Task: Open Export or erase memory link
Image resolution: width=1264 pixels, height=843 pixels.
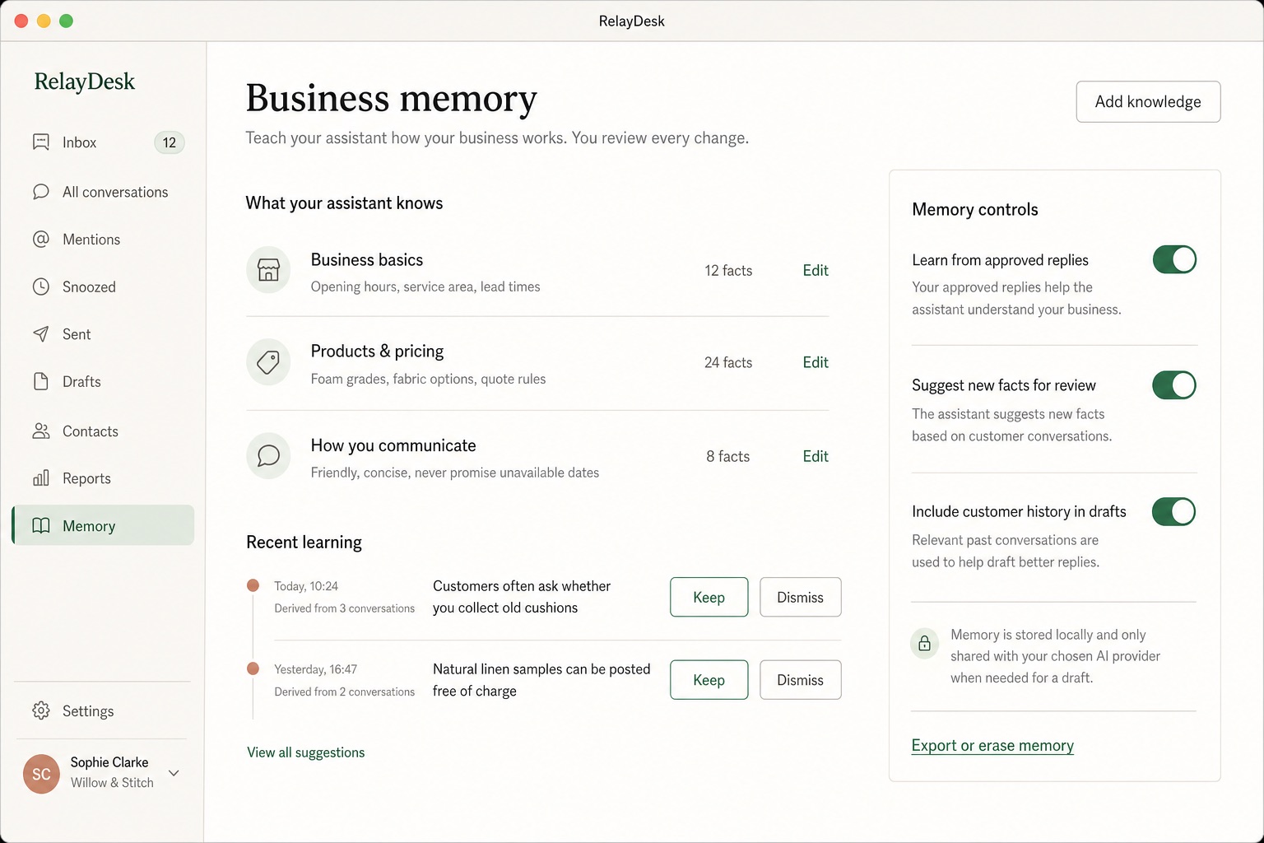Action: [992, 745]
